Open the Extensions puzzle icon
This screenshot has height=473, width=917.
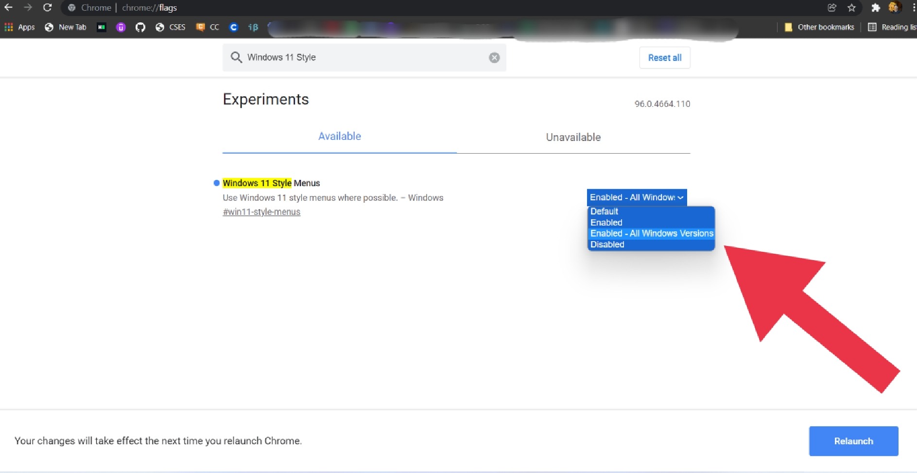[x=876, y=7]
